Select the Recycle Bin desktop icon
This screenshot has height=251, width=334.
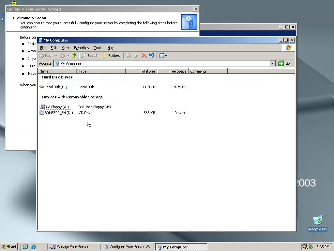pos(318,223)
